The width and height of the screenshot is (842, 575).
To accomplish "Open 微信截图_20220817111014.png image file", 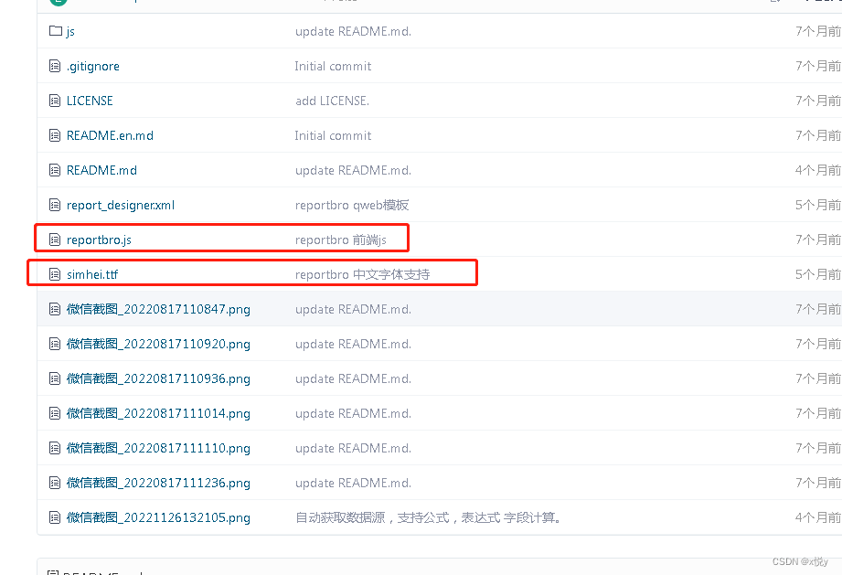I will [x=158, y=413].
